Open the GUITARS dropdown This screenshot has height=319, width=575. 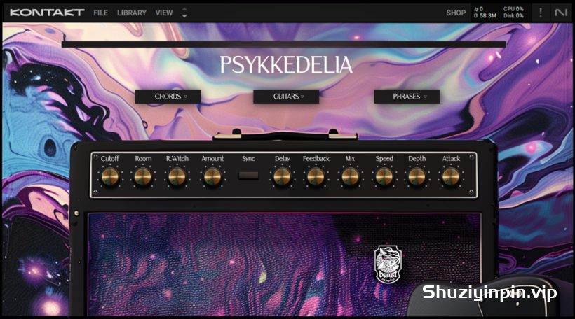(x=286, y=97)
